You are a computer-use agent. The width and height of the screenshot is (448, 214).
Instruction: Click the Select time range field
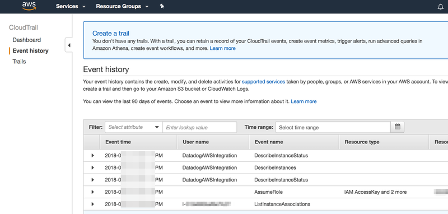pyautogui.click(x=333, y=127)
